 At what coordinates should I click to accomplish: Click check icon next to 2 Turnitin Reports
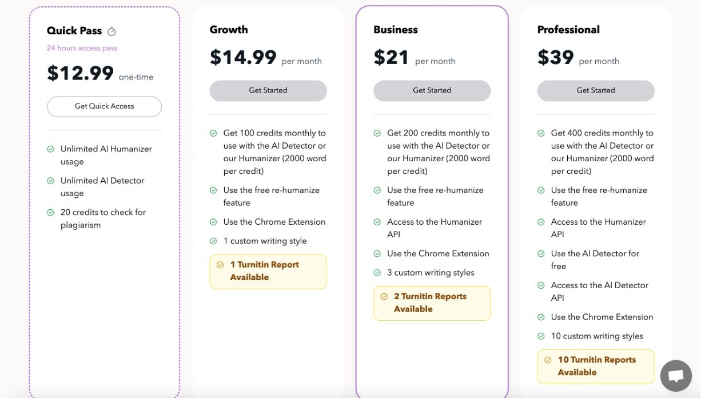coord(384,296)
